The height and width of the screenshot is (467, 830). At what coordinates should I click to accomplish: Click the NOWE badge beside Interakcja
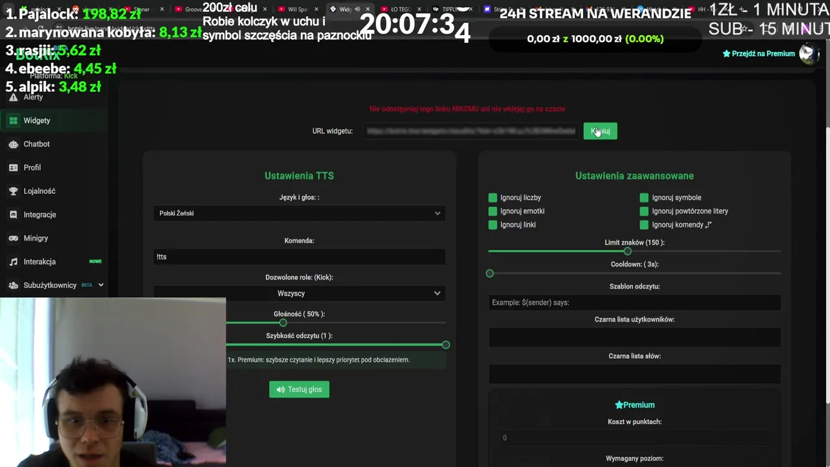95,261
